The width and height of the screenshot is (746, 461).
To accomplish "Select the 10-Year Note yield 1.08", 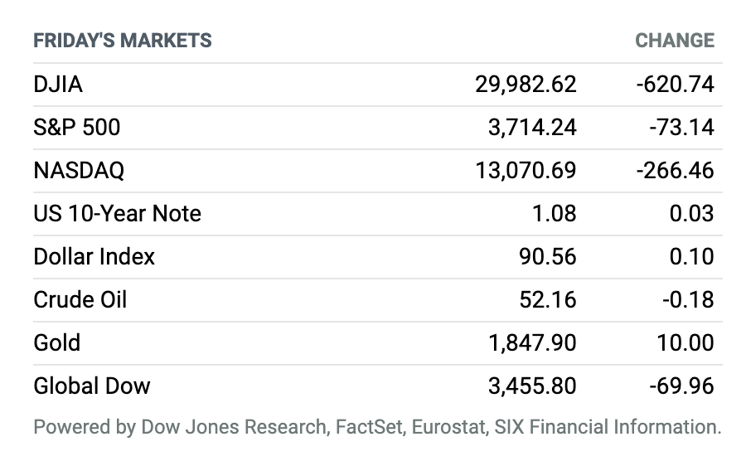I will click(554, 214).
